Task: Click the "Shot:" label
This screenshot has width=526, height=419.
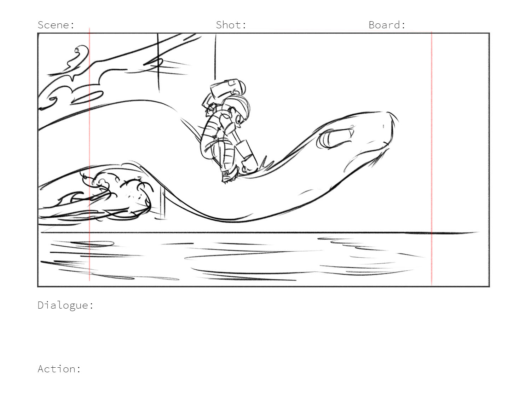Action: point(231,25)
